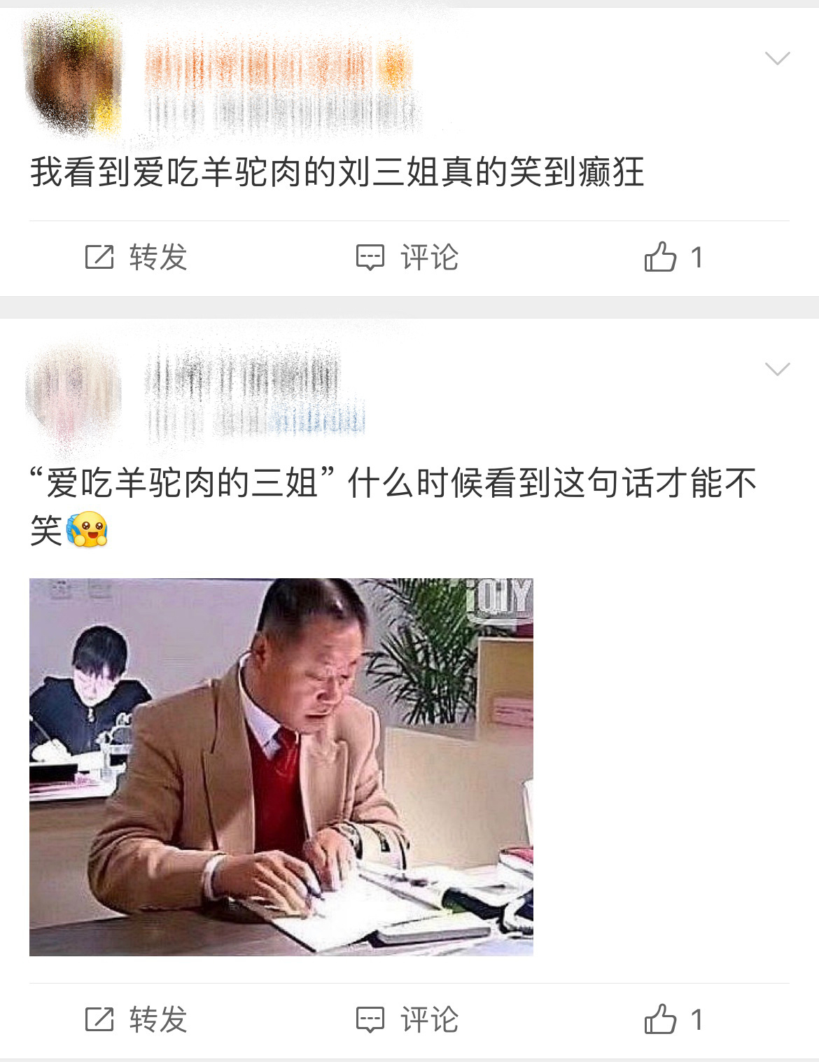The width and height of the screenshot is (819, 1062).
Task: Tap the repost icon on second post
Action: (x=99, y=1019)
